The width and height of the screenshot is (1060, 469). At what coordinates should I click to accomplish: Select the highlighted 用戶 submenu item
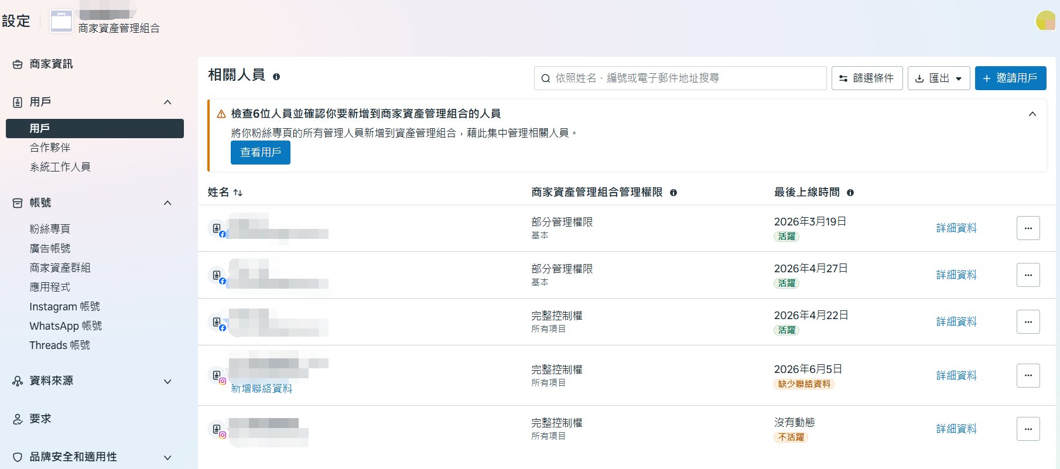click(95, 128)
